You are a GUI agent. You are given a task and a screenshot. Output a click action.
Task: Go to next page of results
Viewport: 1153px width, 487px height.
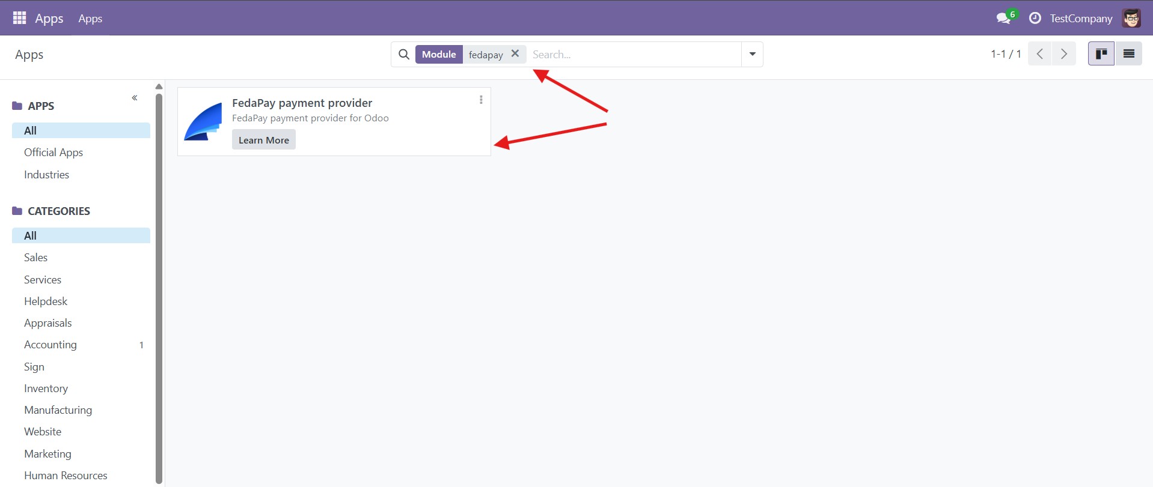tap(1064, 54)
